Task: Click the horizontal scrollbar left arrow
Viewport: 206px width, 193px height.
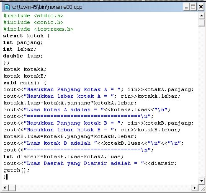Action: point(5,188)
